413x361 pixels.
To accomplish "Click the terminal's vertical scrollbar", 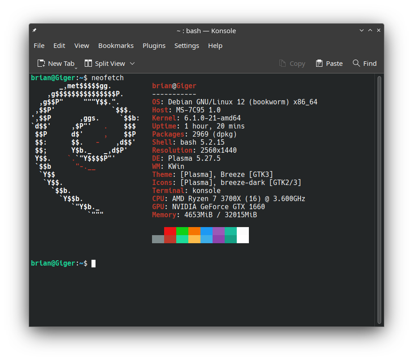I will pos(379,199).
